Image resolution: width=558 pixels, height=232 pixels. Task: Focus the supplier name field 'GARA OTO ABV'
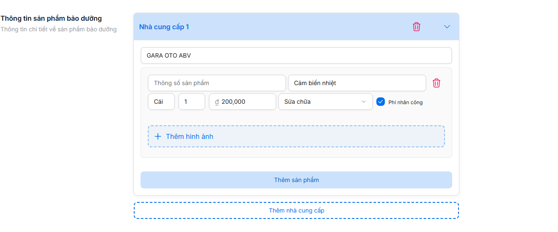296,55
